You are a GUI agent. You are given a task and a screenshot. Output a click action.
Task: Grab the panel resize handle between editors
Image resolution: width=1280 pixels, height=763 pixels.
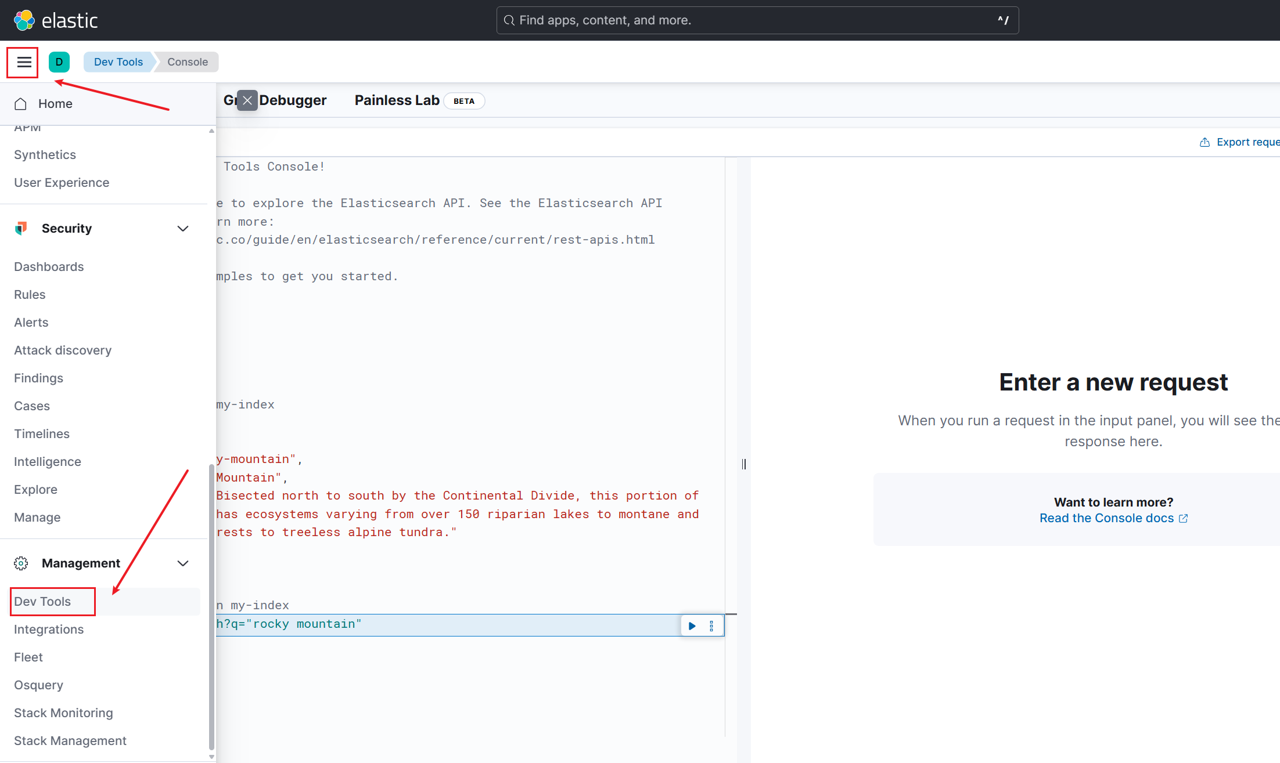[x=744, y=464]
